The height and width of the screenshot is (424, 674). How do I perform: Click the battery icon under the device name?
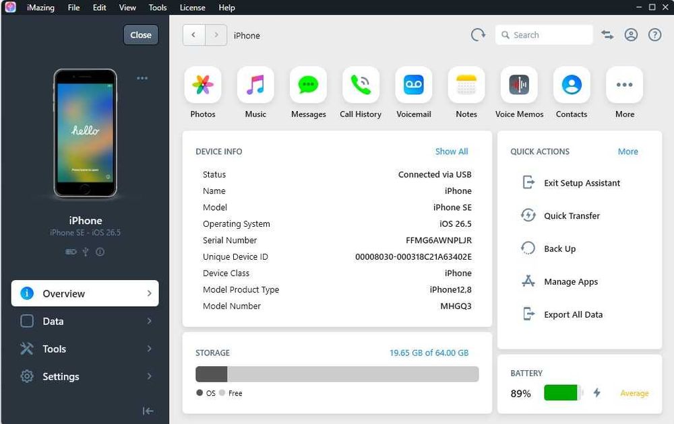71,252
